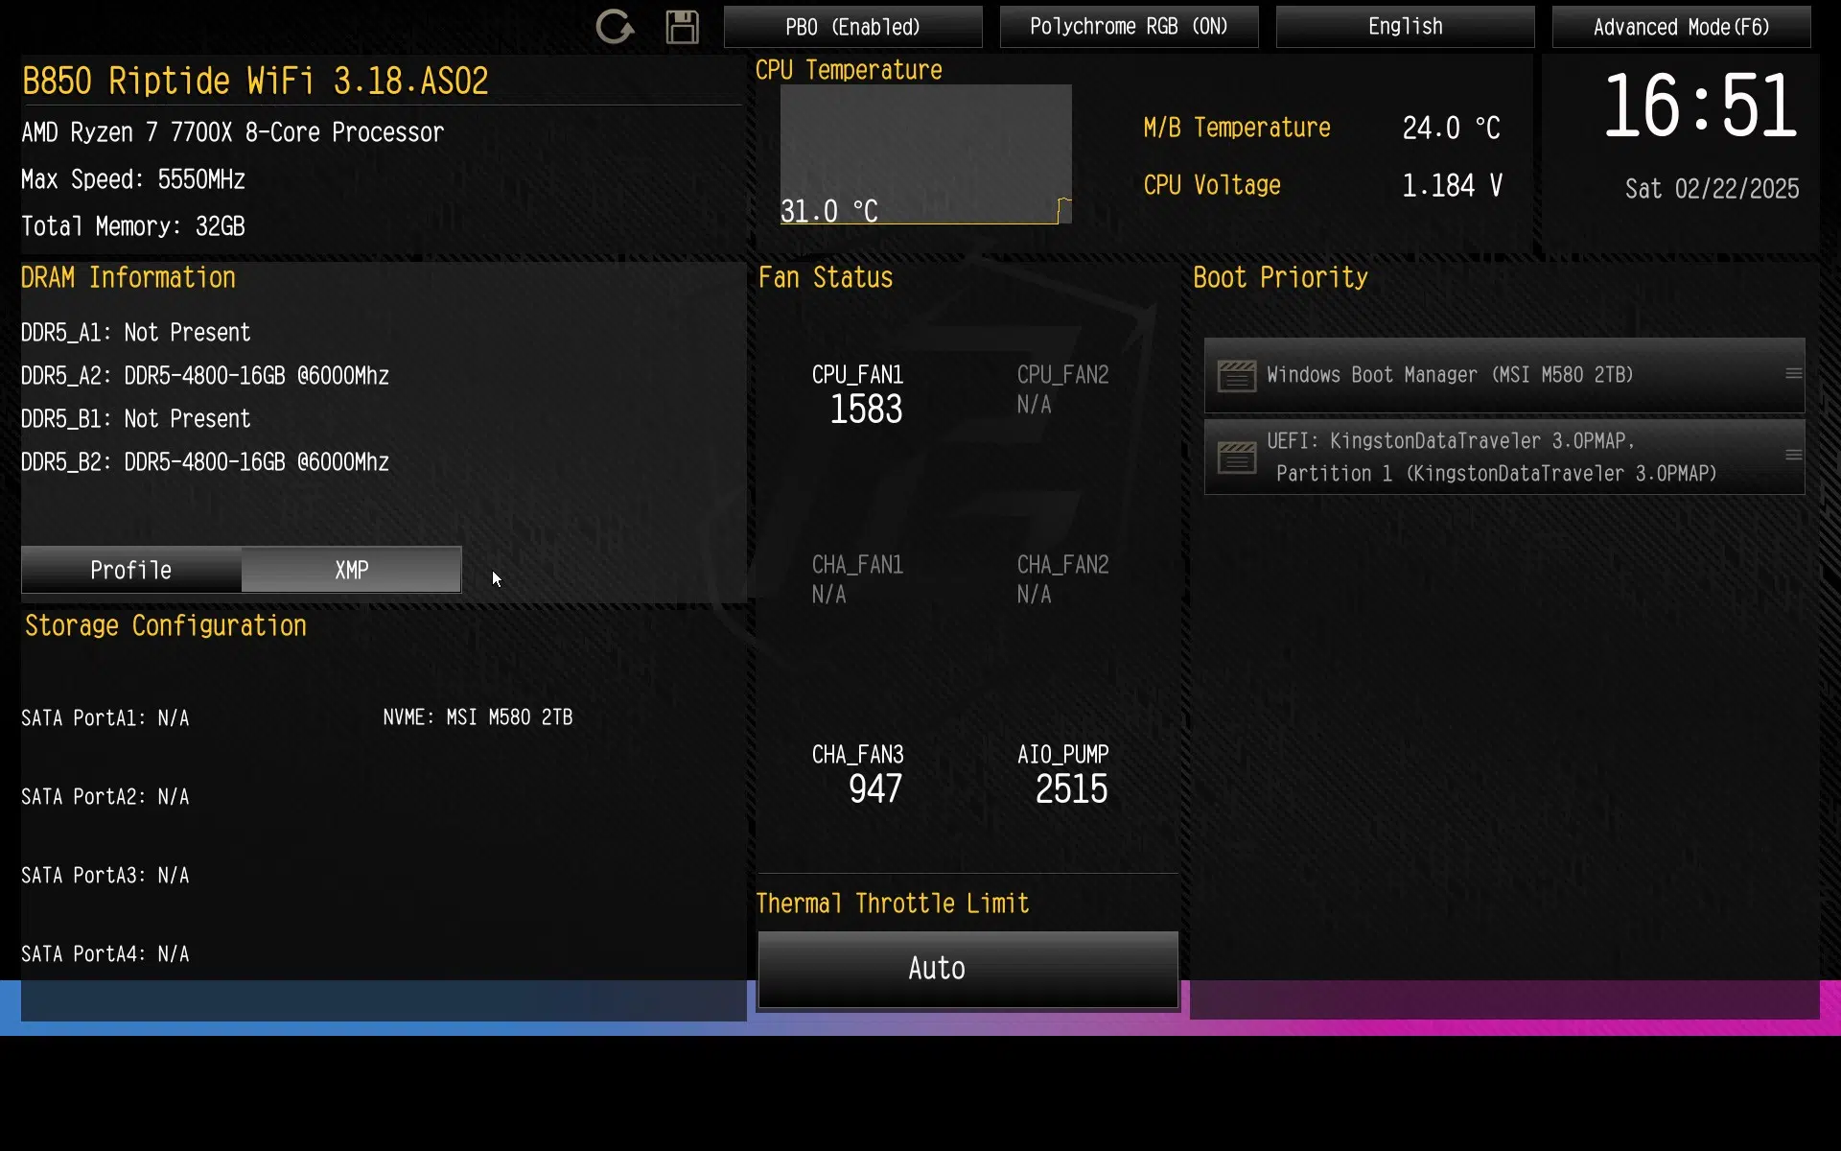
Task: Click the CHA_FAN1 N/A reading
Action: (828, 595)
